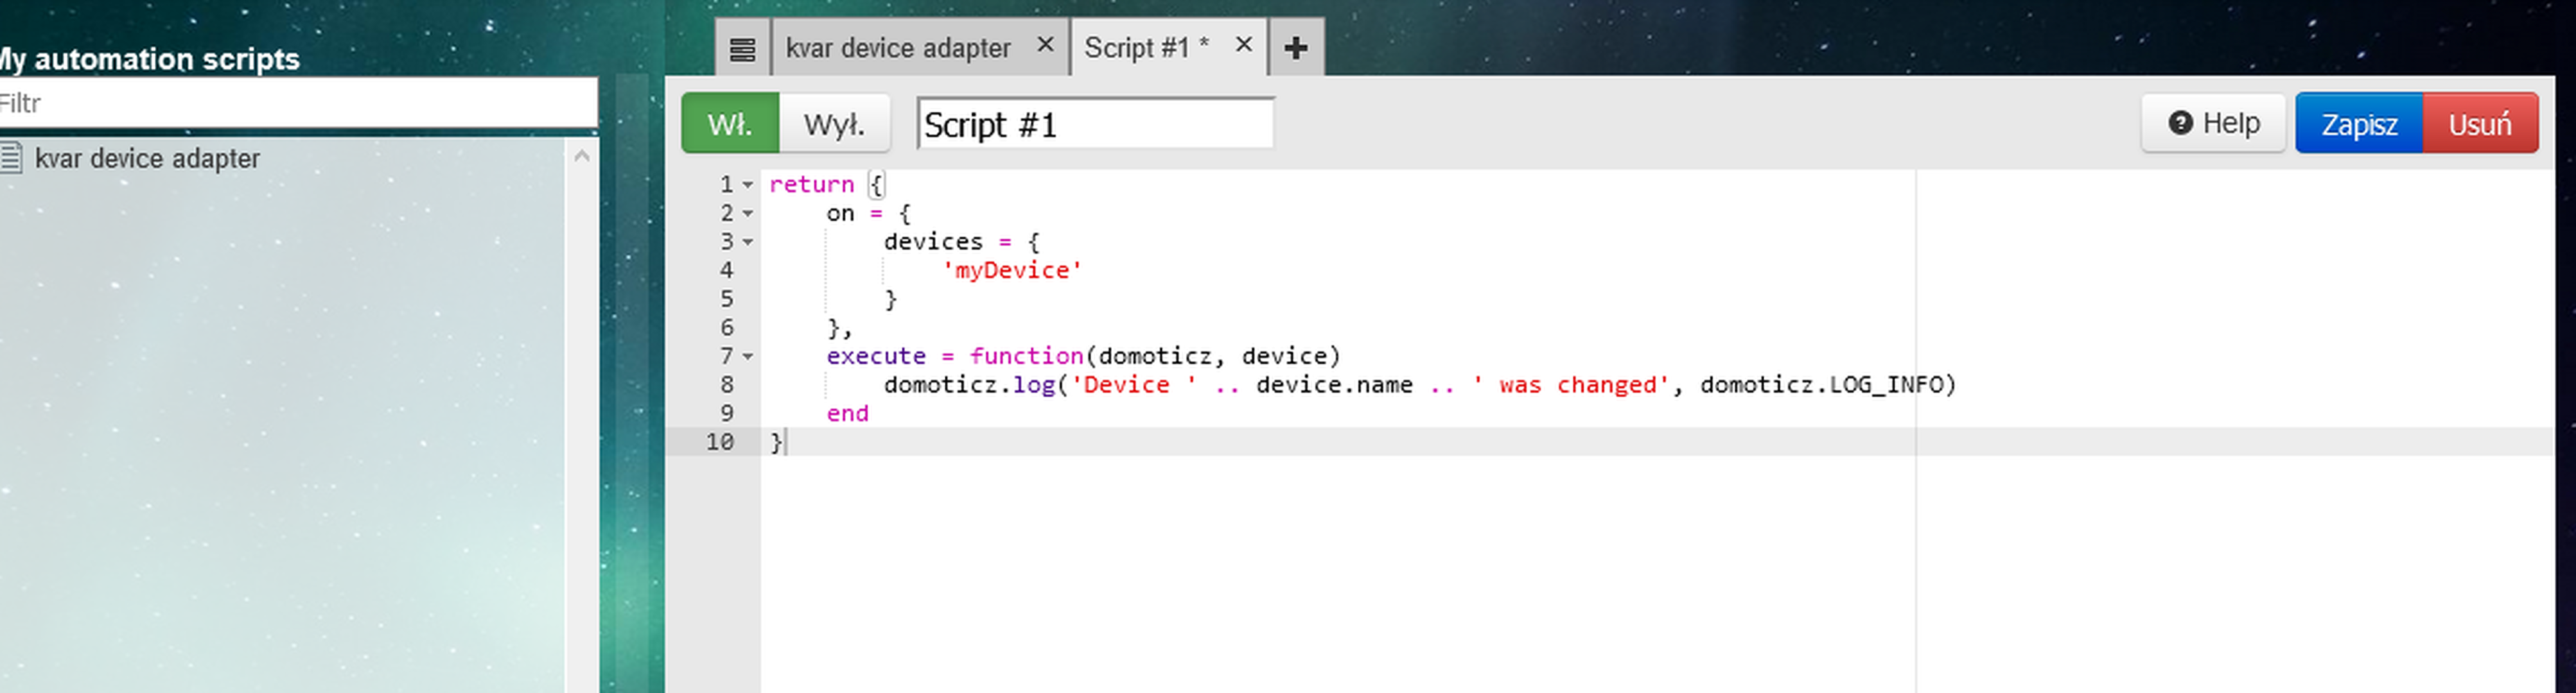
Task: Click line number 10 in the gutter
Action: pyautogui.click(x=720, y=442)
